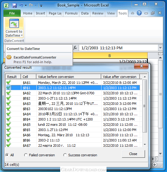Open the Review ribbon tab

coord(98,13)
